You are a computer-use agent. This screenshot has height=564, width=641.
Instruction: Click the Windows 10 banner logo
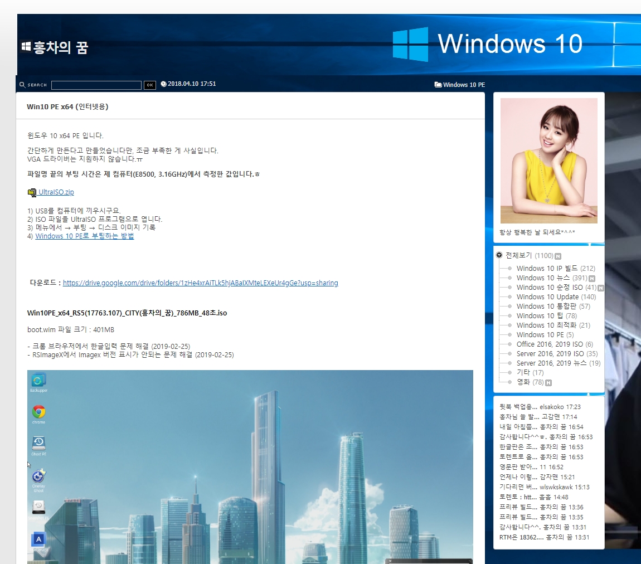(x=488, y=43)
